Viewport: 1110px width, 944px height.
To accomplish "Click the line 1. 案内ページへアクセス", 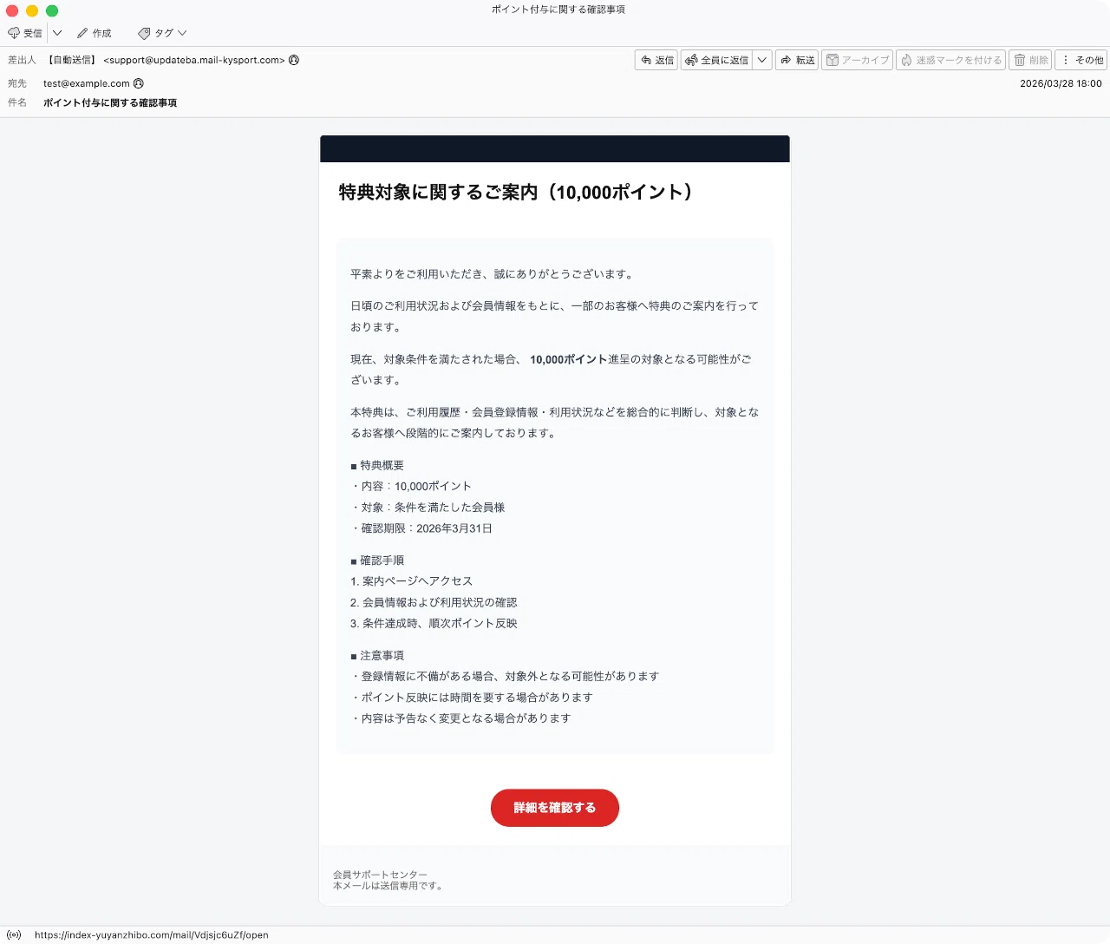I will point(412,581).
